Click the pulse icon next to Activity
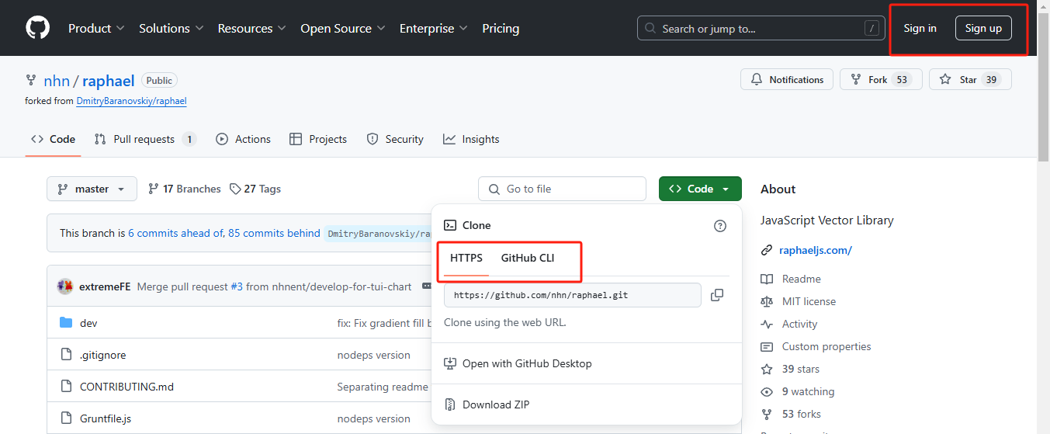The image size is (1050, 434). pyautogui.click(x=767, y=324)
